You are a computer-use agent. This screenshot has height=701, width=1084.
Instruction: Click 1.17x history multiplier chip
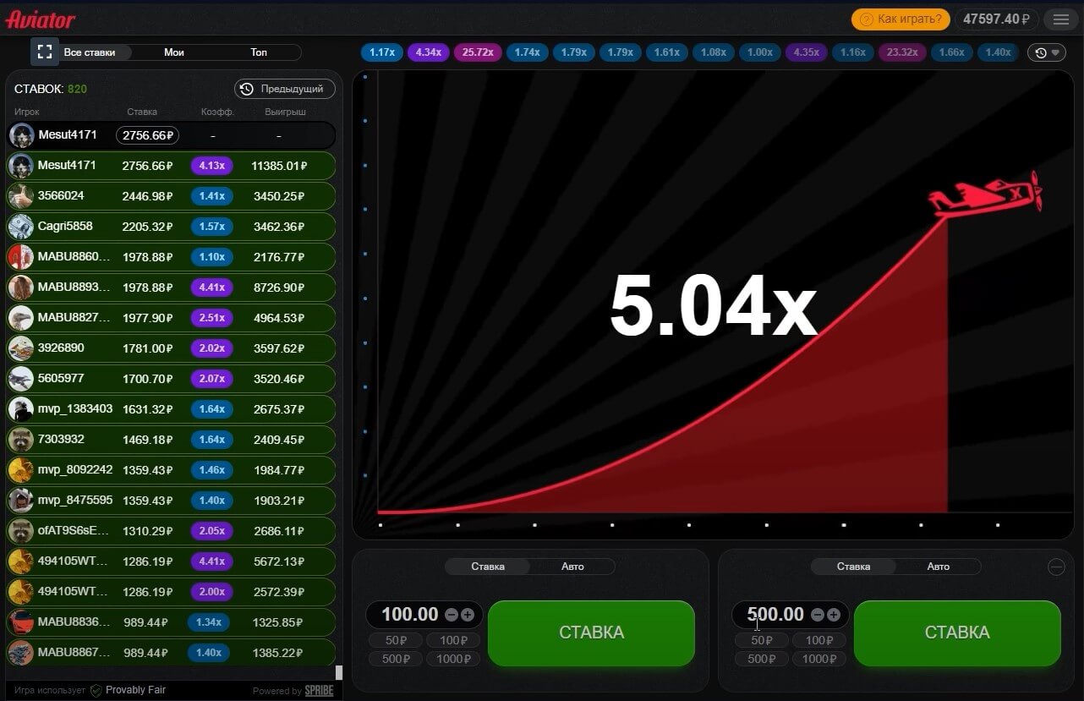point(382,52)
